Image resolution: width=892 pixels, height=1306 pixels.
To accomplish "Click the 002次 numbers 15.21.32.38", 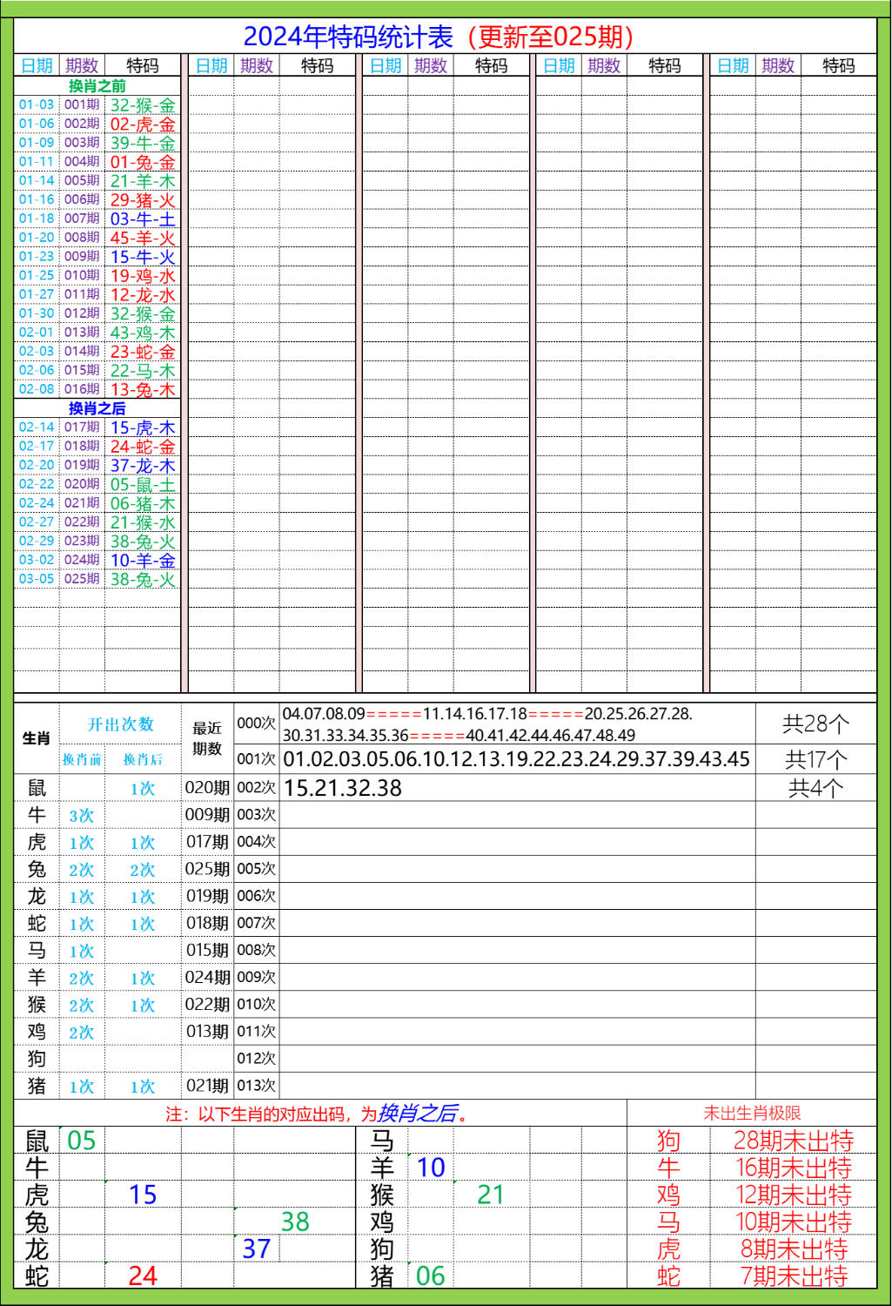I will click(342, 787).
